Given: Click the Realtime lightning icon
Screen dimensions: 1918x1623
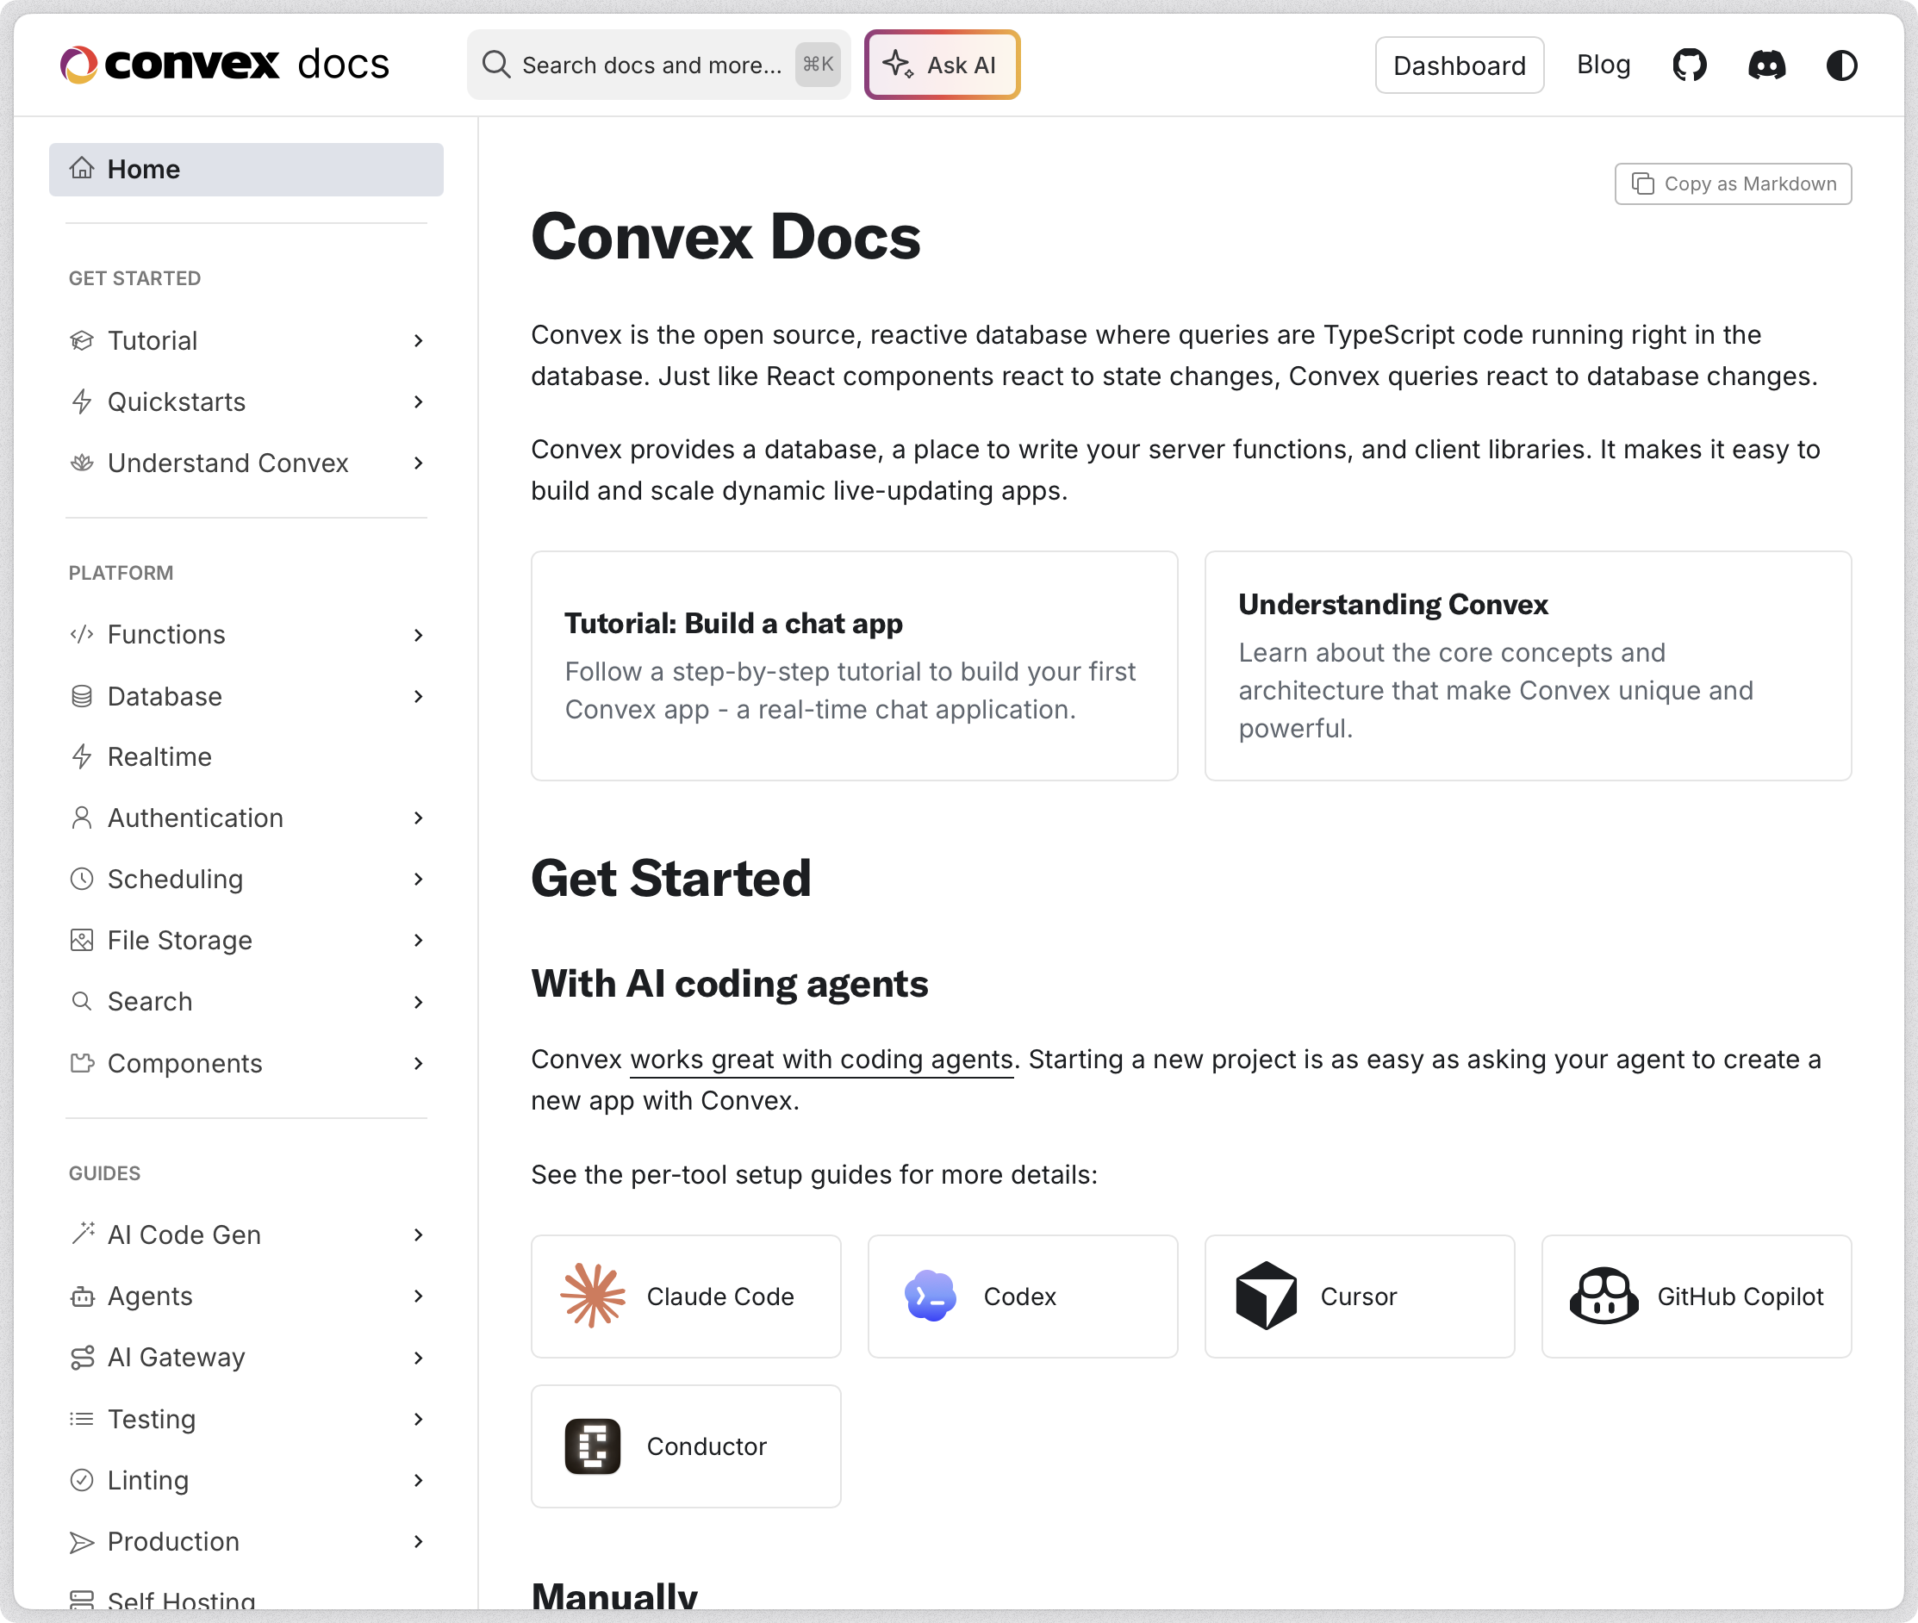Looking at the screenshot, I should 82,756.
